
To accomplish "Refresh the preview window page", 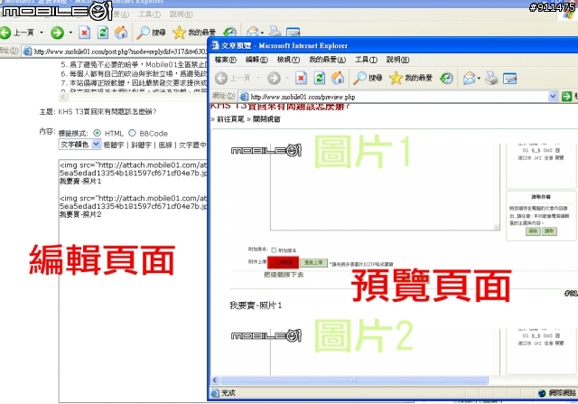I will (320, 78).
